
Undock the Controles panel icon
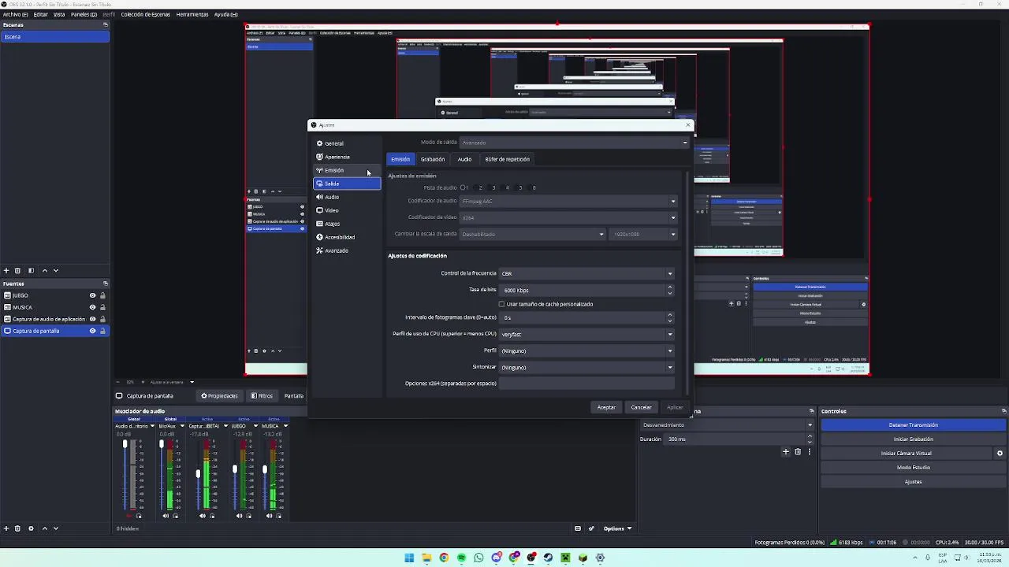[x=1003, y=411]
